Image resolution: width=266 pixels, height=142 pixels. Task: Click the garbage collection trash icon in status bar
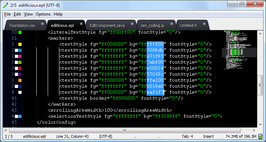point(260,136)
